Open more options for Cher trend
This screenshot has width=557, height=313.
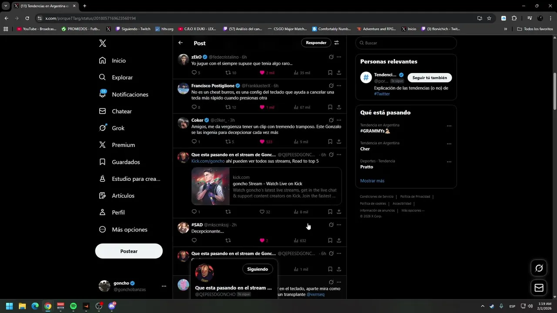(x=449, y=144)
